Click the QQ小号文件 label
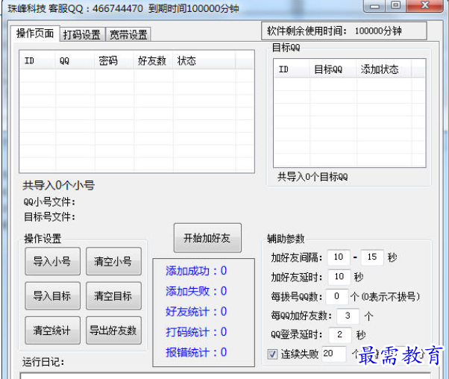 [49, 202]
